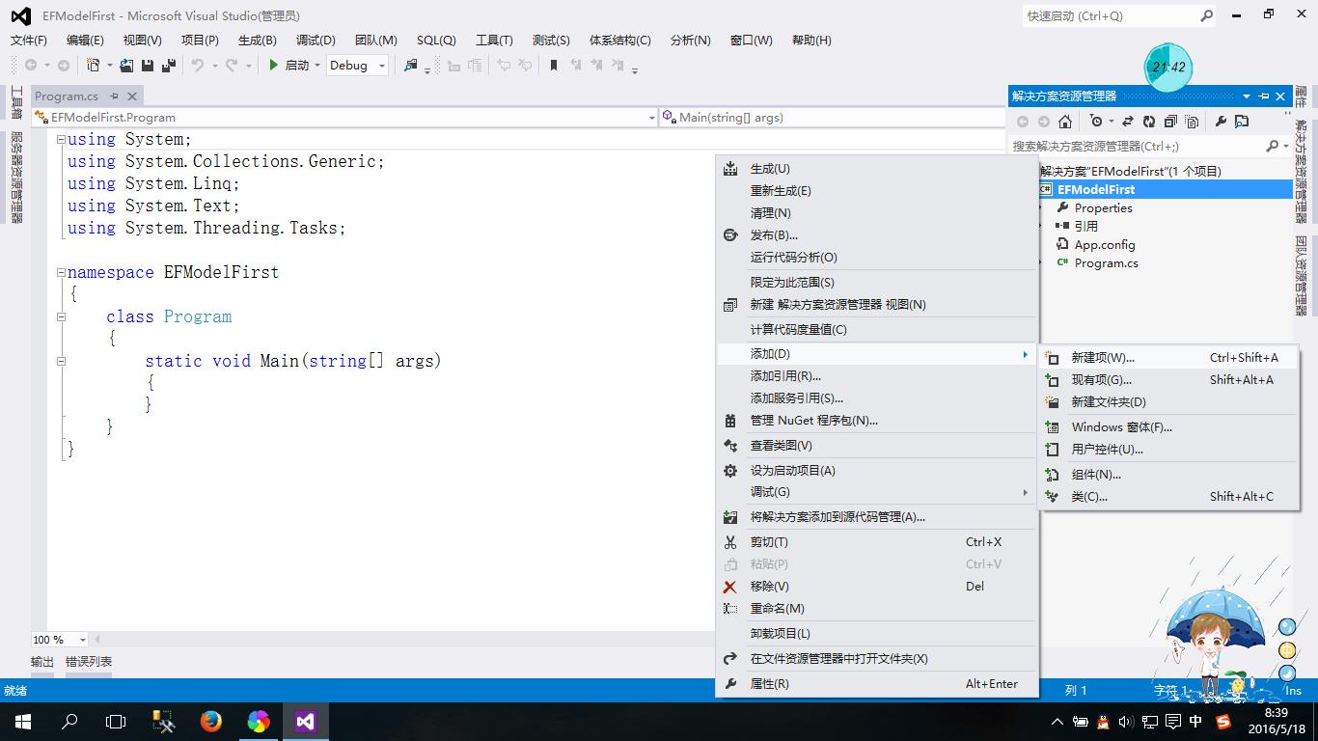Click Collapse All icon in Solution Explorer

[x=1170, y=122]
